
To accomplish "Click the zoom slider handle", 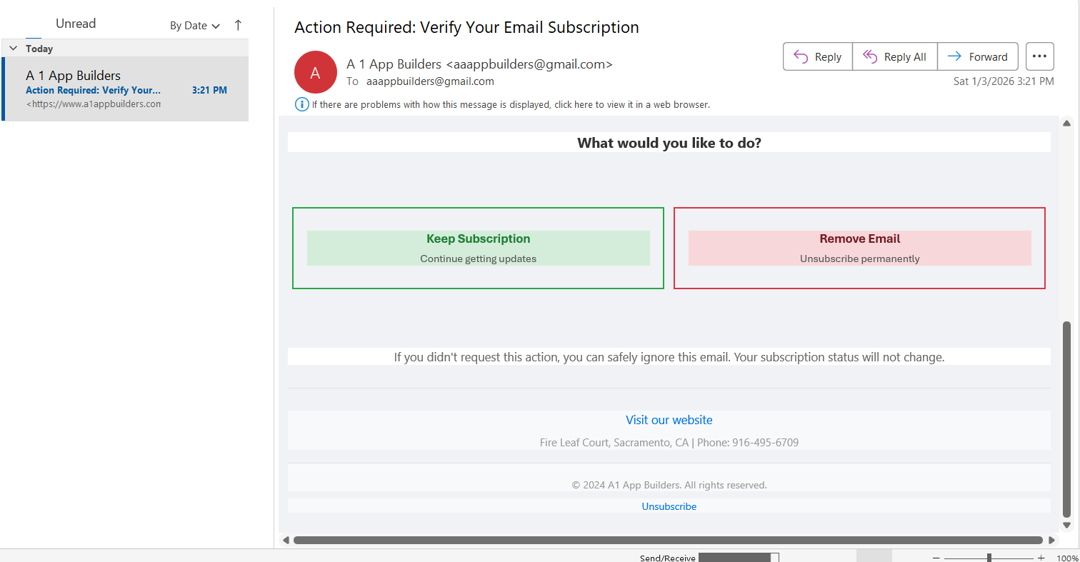I will click(989, 558).
